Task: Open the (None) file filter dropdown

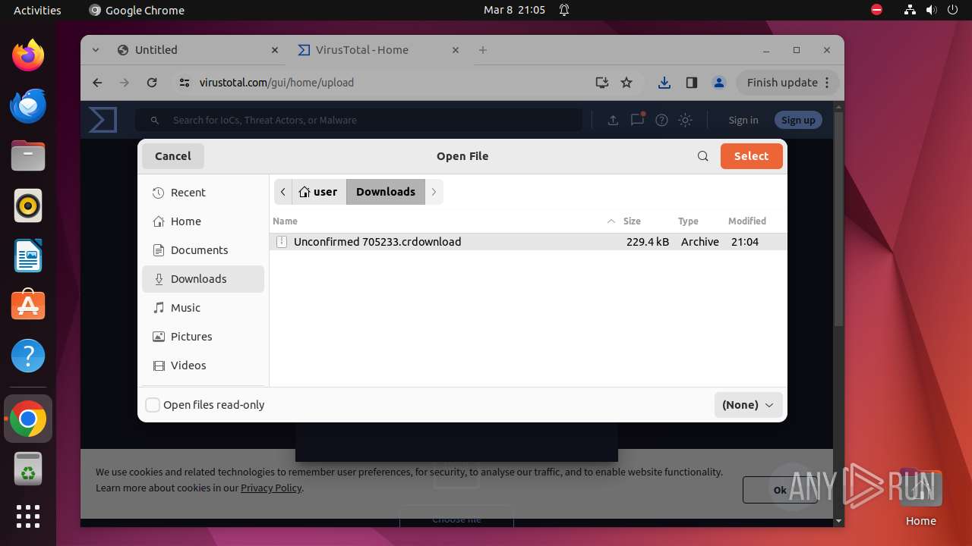Action: (748, 405)
